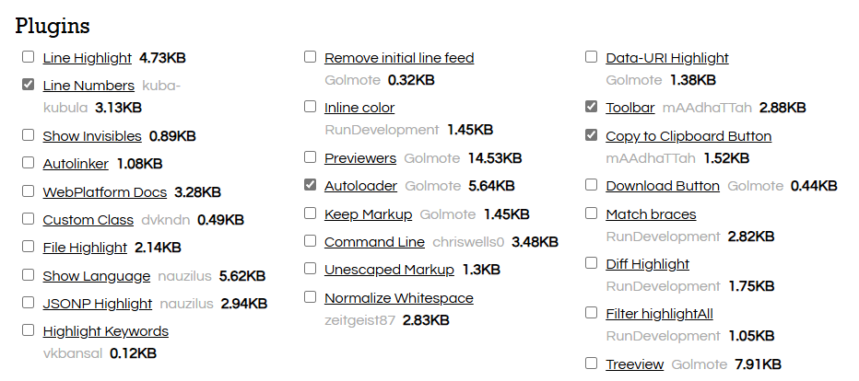This screenshot has width=859, height=381.
Task: Click the Remove initial line feed link
Action: pyautogui.click(x=399, y=58)
